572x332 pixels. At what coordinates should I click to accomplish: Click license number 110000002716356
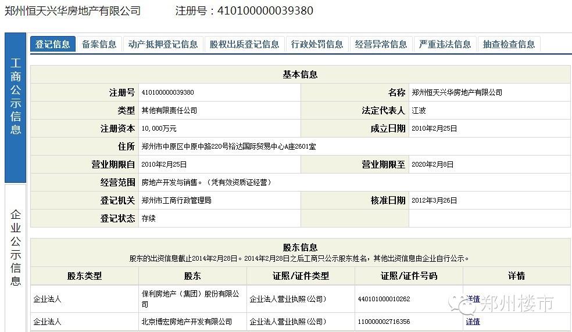pos(384,322)
